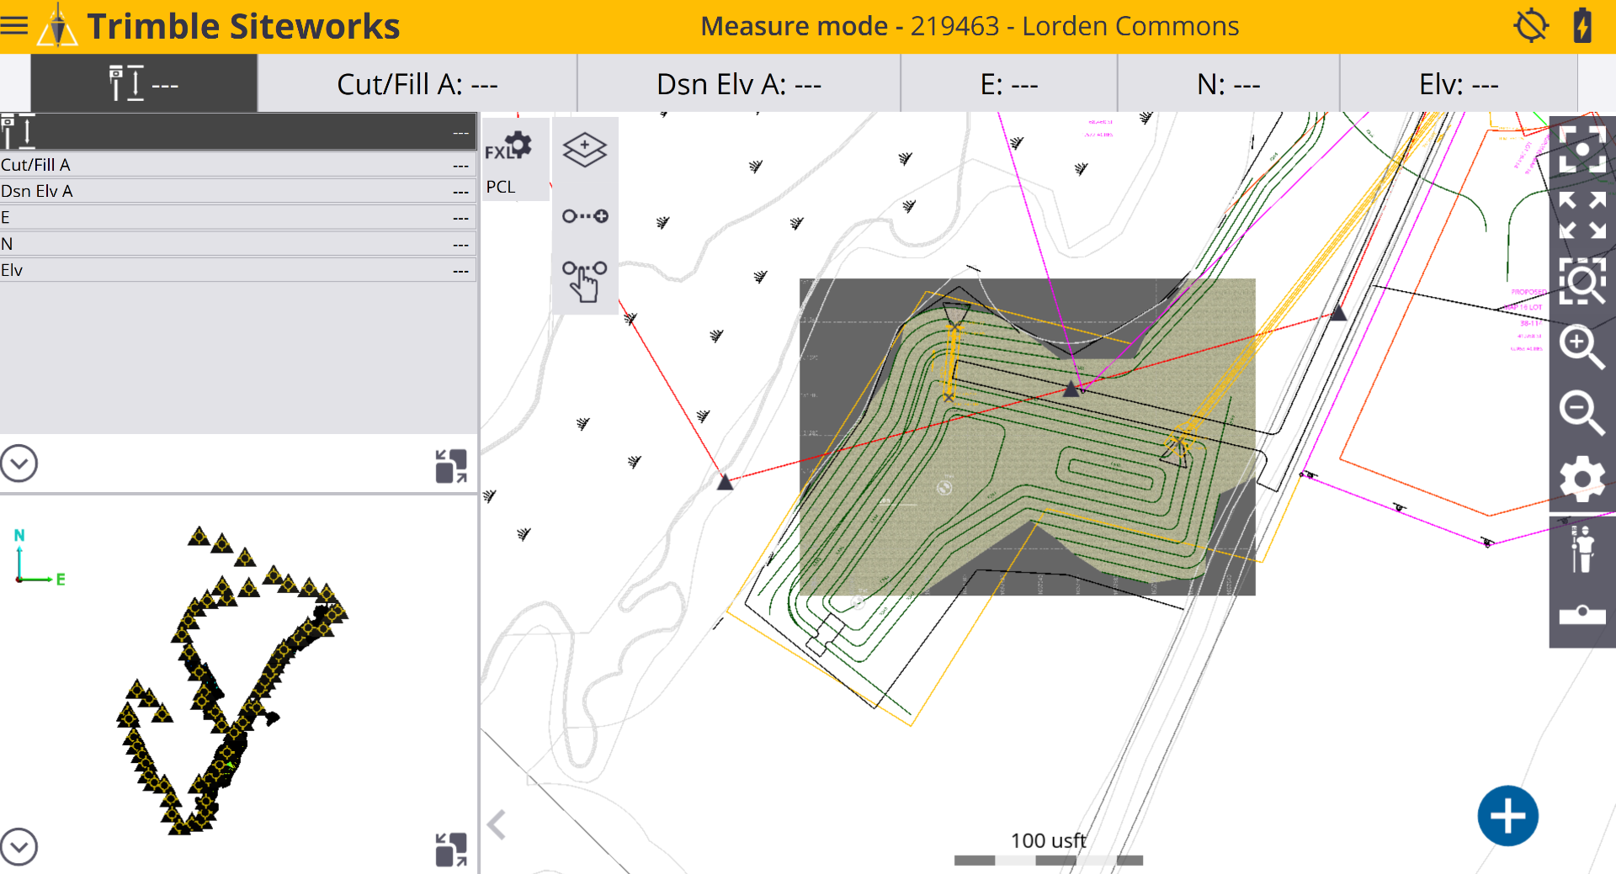
Task: Open the 3D point cloud preview
Action: [x=231, y=681]
